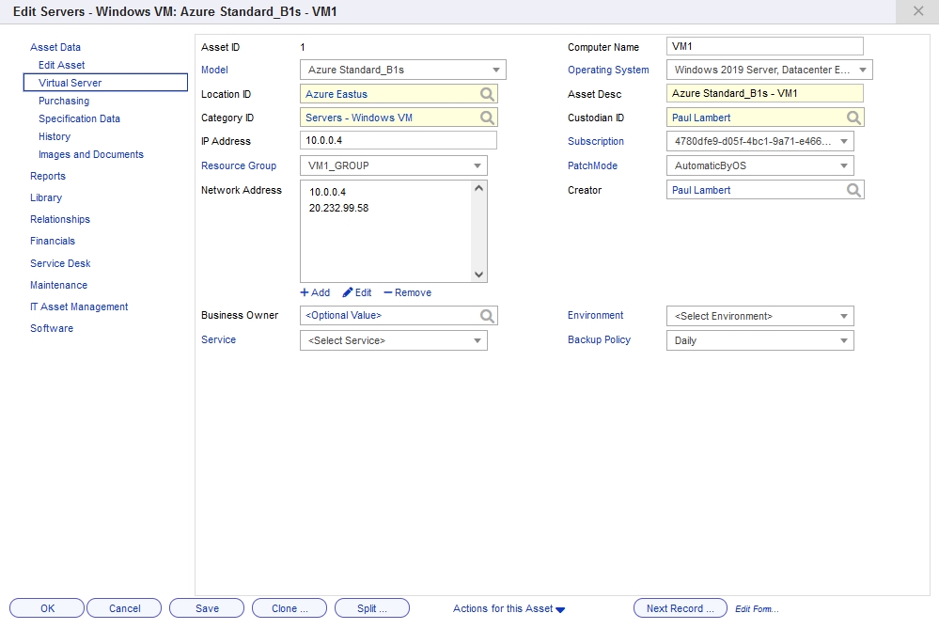Open the Environment selection dropdown
This screenshot has height=629, width=939.
click(843, 316)
